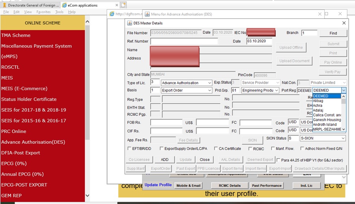The image size is (355, 204).
Task: Open the Service Provider export status dropdown
Action: (278, 83)
